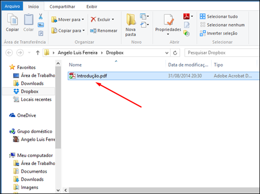
Task: Switch to the Início ribbon tab
Action: click(x=34, y=7)
